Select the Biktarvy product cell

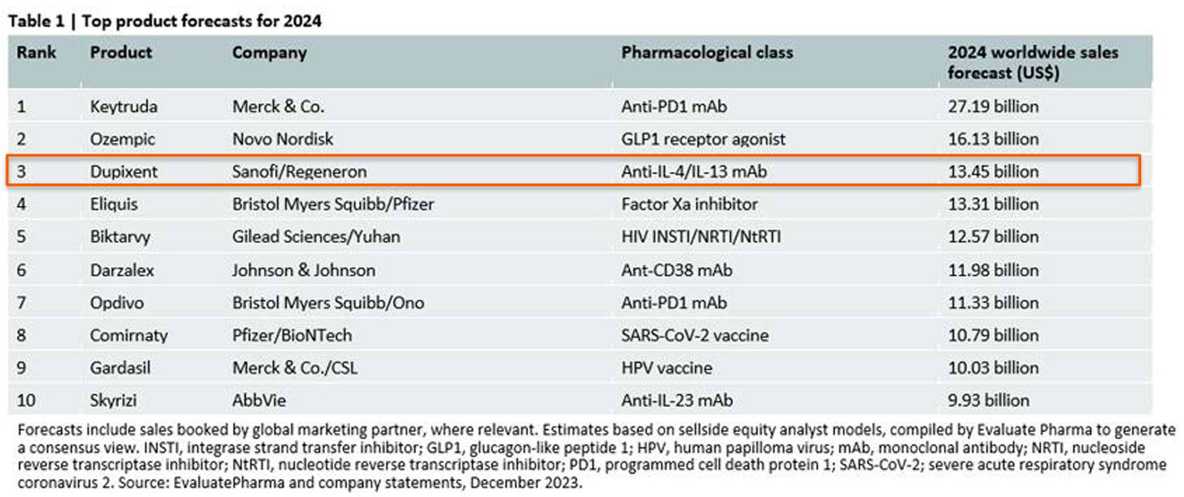pyautogui.click(x=120, y=237)
